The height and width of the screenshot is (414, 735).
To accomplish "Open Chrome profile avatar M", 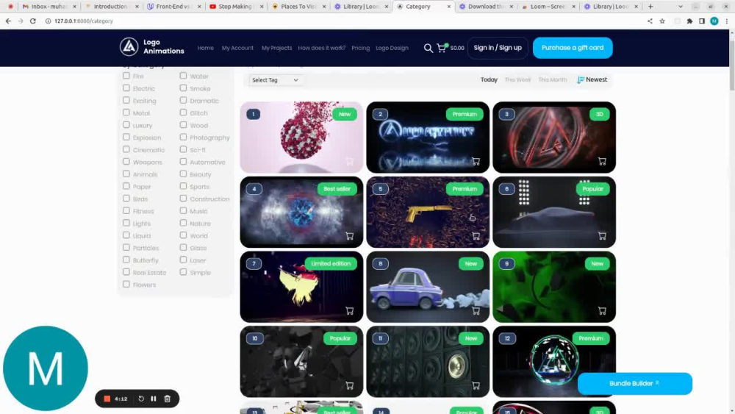I will (x=714, y=21).
